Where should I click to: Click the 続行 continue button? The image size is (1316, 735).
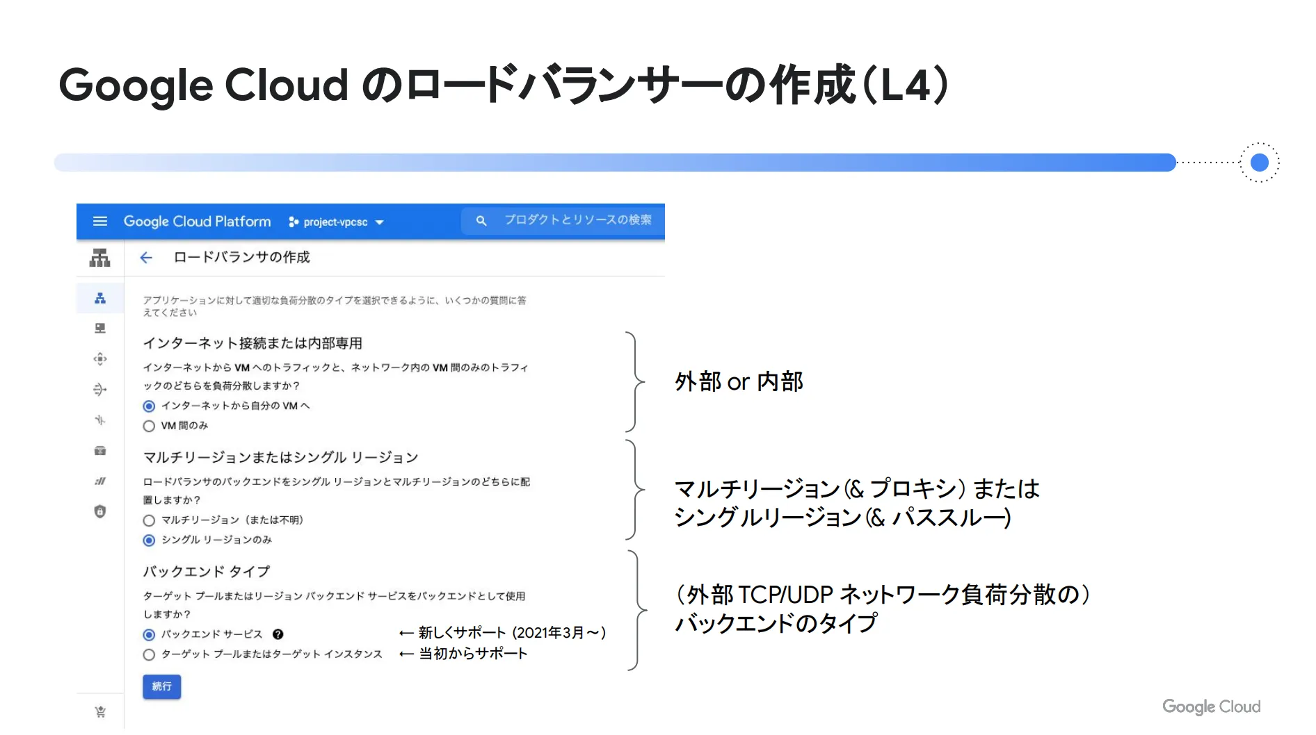tap(162, 686)
